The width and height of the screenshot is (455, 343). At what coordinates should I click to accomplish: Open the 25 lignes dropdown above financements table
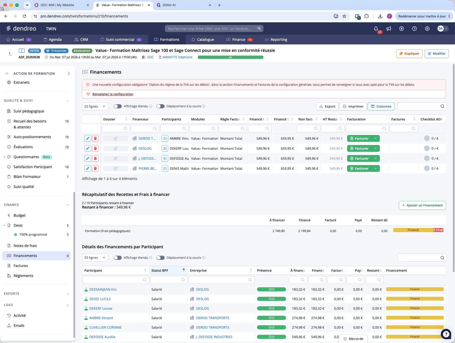pyautogui.click(x=95, y=106)
